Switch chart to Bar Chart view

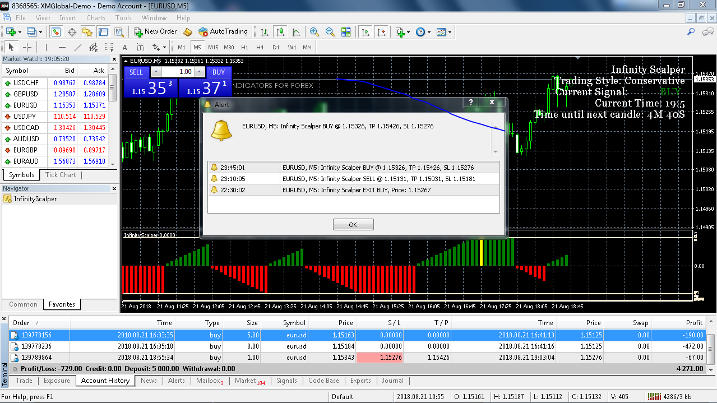(x=264, y=32)
